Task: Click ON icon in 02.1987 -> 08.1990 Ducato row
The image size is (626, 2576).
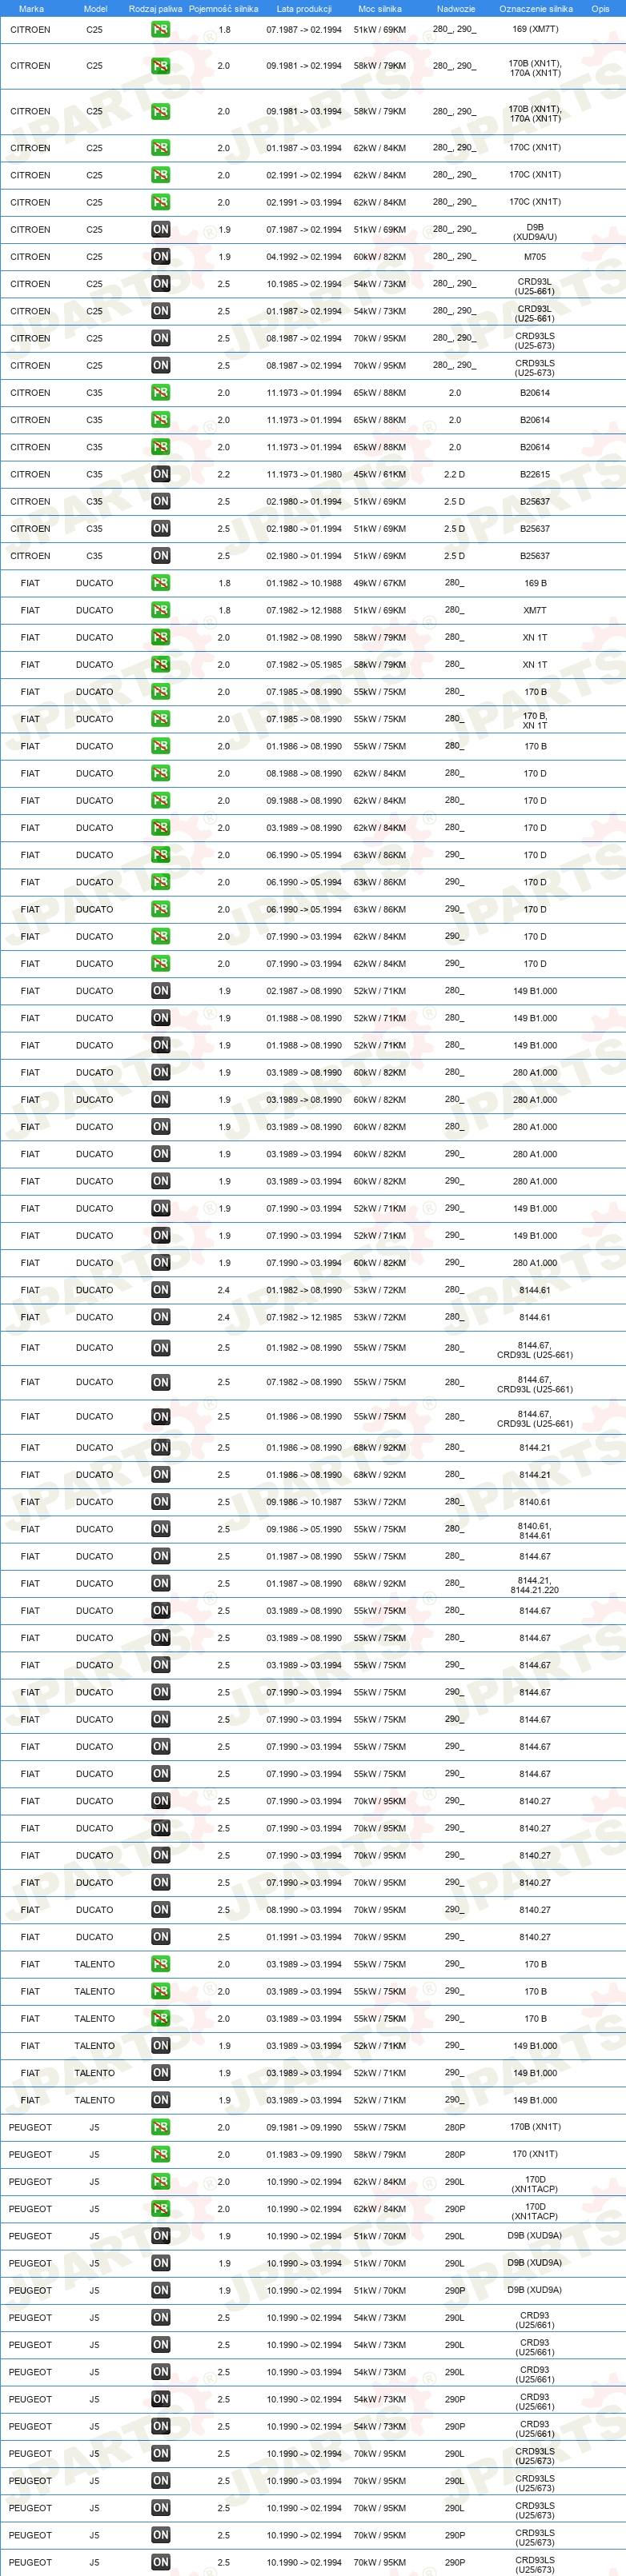Action: 160,991
